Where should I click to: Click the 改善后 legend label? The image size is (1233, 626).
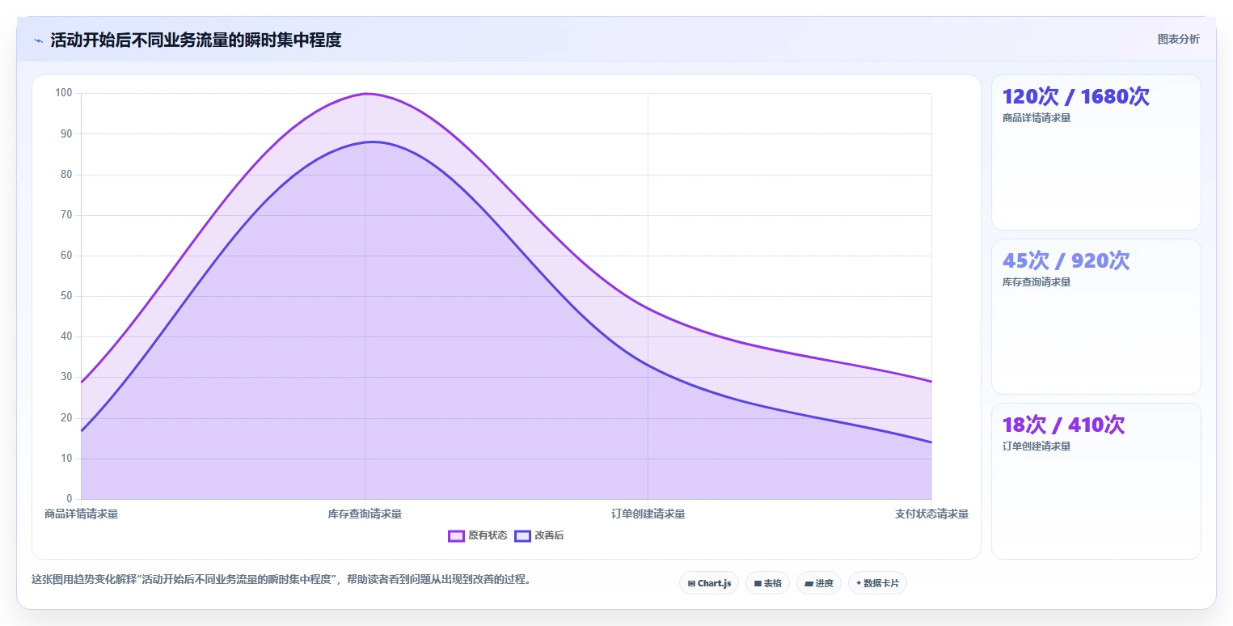point(549,535)
